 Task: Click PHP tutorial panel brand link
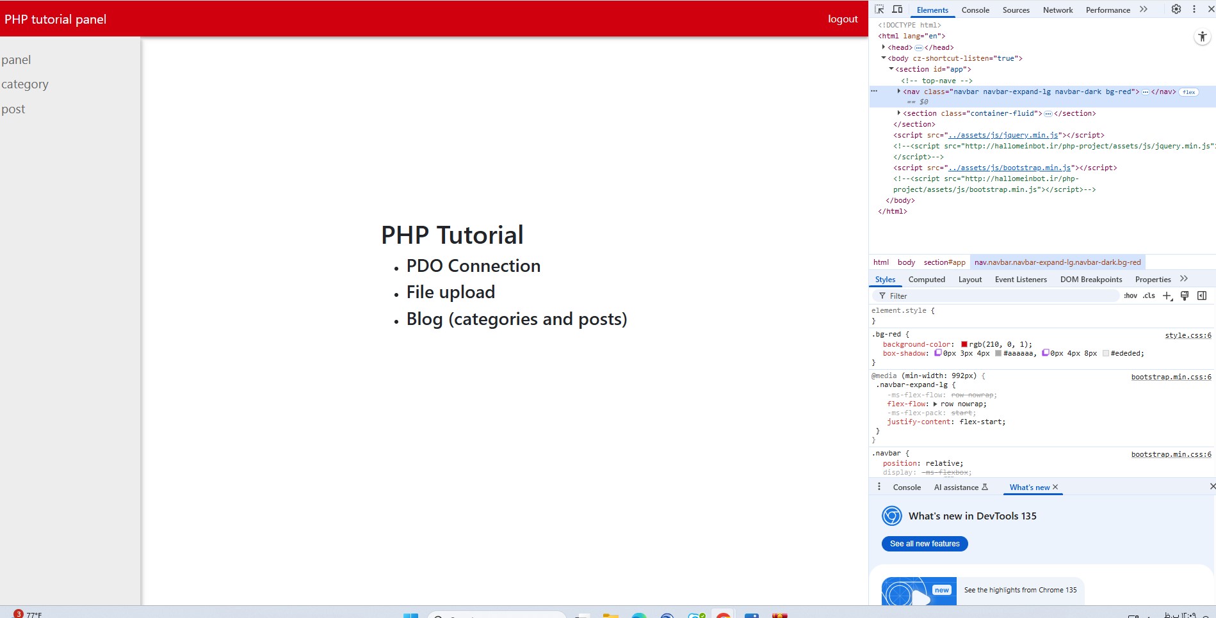click(56, 19)
